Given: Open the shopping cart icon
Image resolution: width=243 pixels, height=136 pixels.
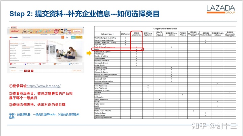Looking at the screenshot, I should [67, 37].
